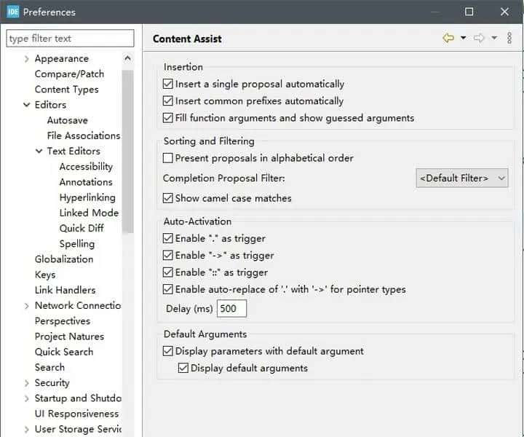The width and height of the screenshot is (524, 437).
Task: Uncheck Insert a single proposal automatically
Action: pyautogui.click(x=168, y=84)
